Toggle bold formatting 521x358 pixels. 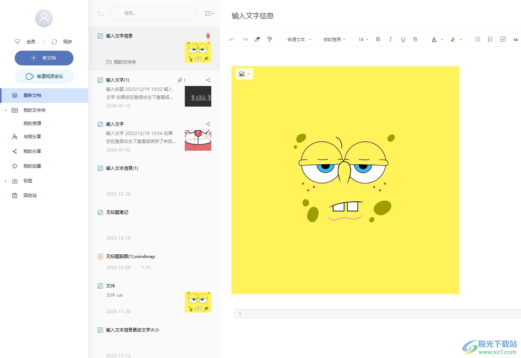378,39
